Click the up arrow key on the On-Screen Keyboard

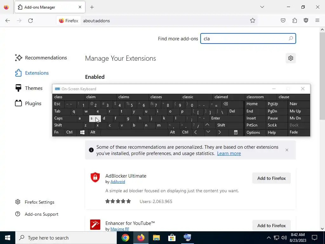point(207,125)
